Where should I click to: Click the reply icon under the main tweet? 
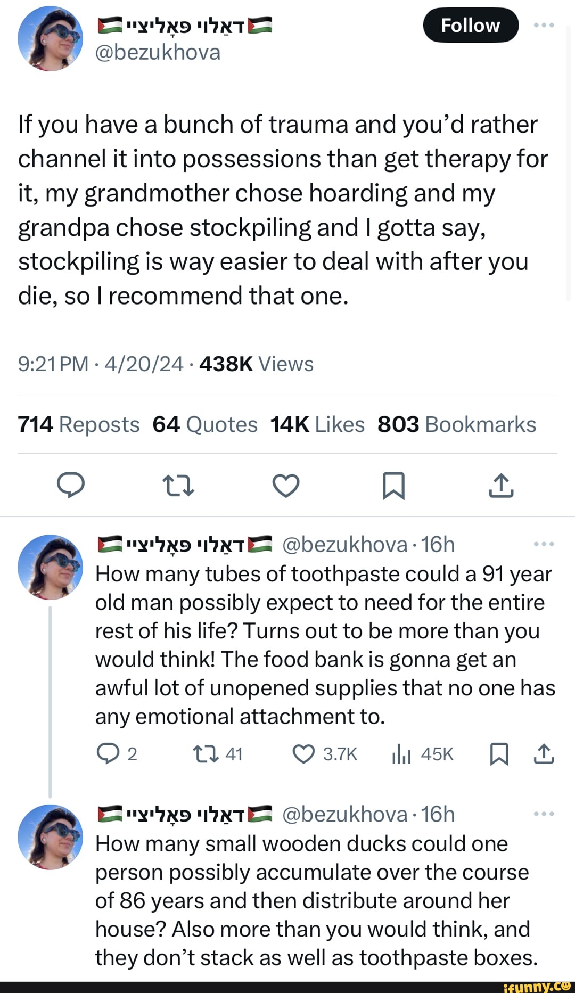coord(71,485)
